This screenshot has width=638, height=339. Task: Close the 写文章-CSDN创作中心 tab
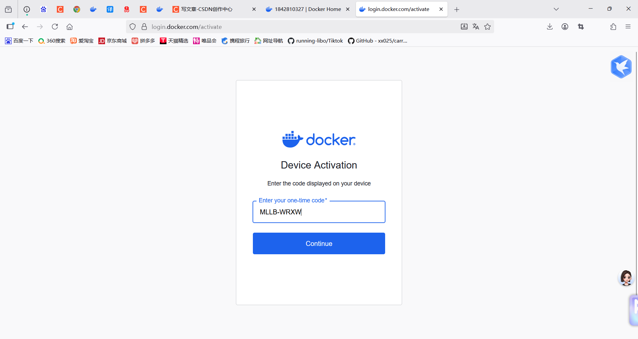[x=254, y=9]
